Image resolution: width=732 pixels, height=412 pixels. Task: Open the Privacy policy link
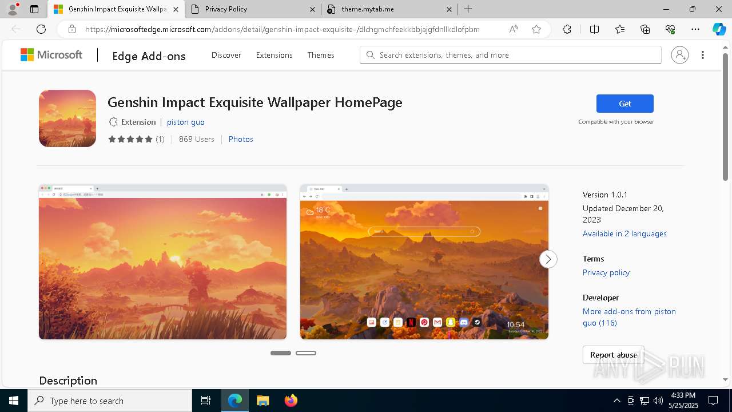tap(606, 272)
